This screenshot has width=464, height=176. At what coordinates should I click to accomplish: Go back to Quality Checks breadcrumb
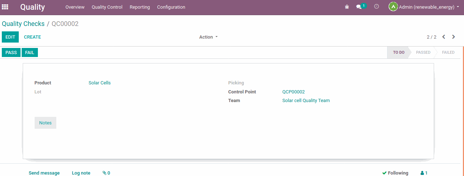pyautogui.click(x=23, y=24)
